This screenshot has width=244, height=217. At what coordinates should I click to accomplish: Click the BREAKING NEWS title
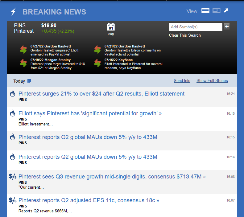54,12
